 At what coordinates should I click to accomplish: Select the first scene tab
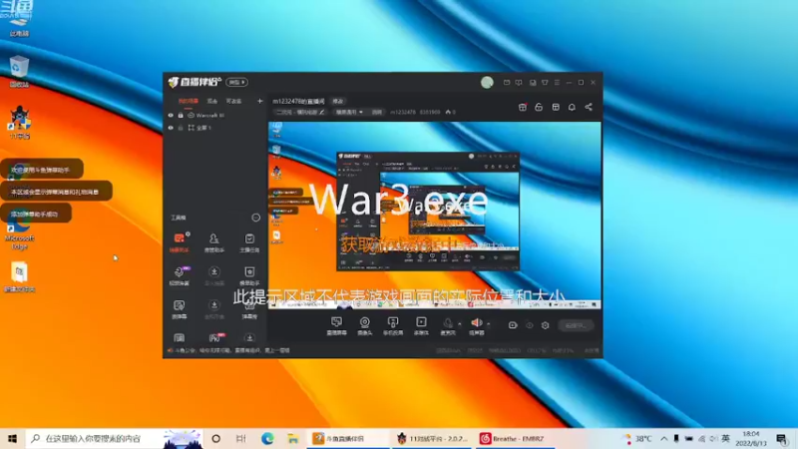coord(188,102)
